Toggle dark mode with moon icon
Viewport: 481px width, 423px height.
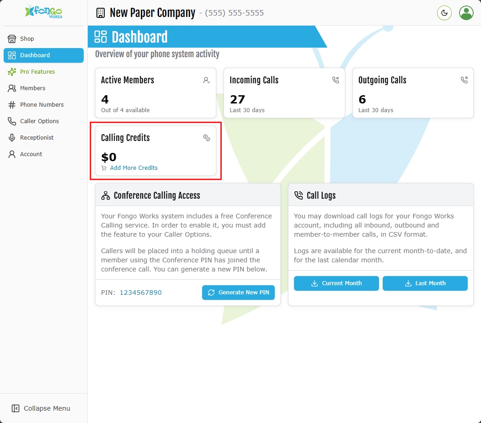444,13
